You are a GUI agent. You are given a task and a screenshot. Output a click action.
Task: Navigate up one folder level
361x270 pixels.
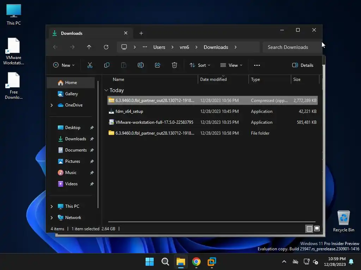click(89, 47)
